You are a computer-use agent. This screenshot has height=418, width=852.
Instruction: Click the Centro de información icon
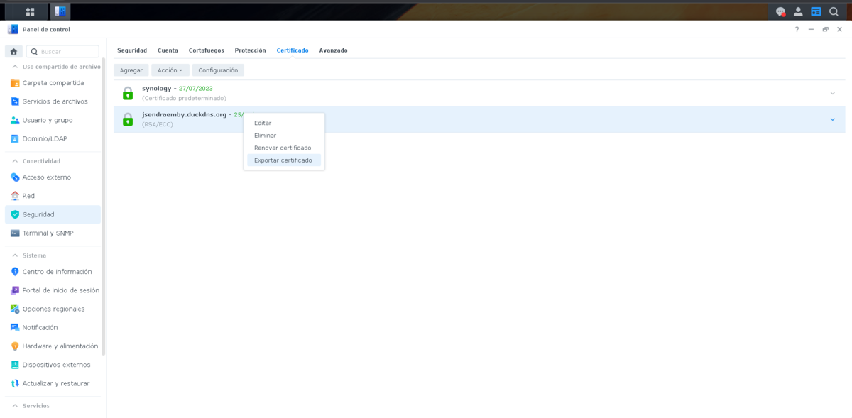(x=15, y=272)
